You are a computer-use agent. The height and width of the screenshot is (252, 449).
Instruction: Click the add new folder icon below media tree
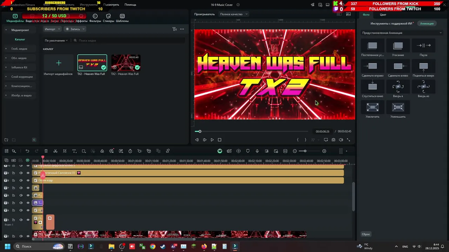click(6, 140)
